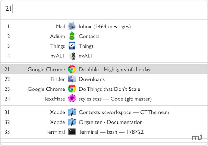This screenshot has width=208, height=146.
Task: Click the Mail app name label
Action: 60,27
